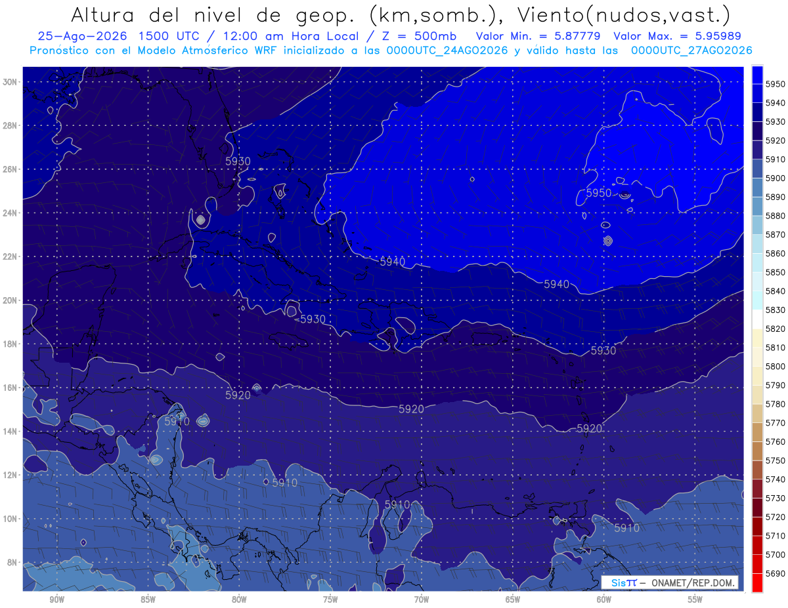Select the color swatch between 5950 and 5940
This screenshot has height=608, width=788.
click(757, 93)
